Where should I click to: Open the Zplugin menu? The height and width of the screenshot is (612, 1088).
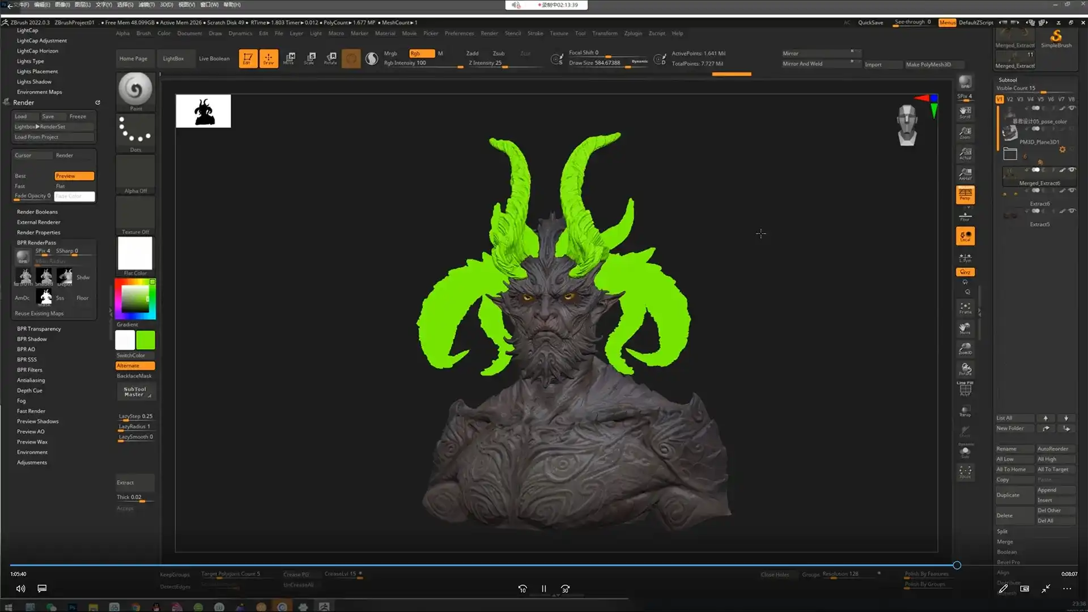(x=633, y=33)
